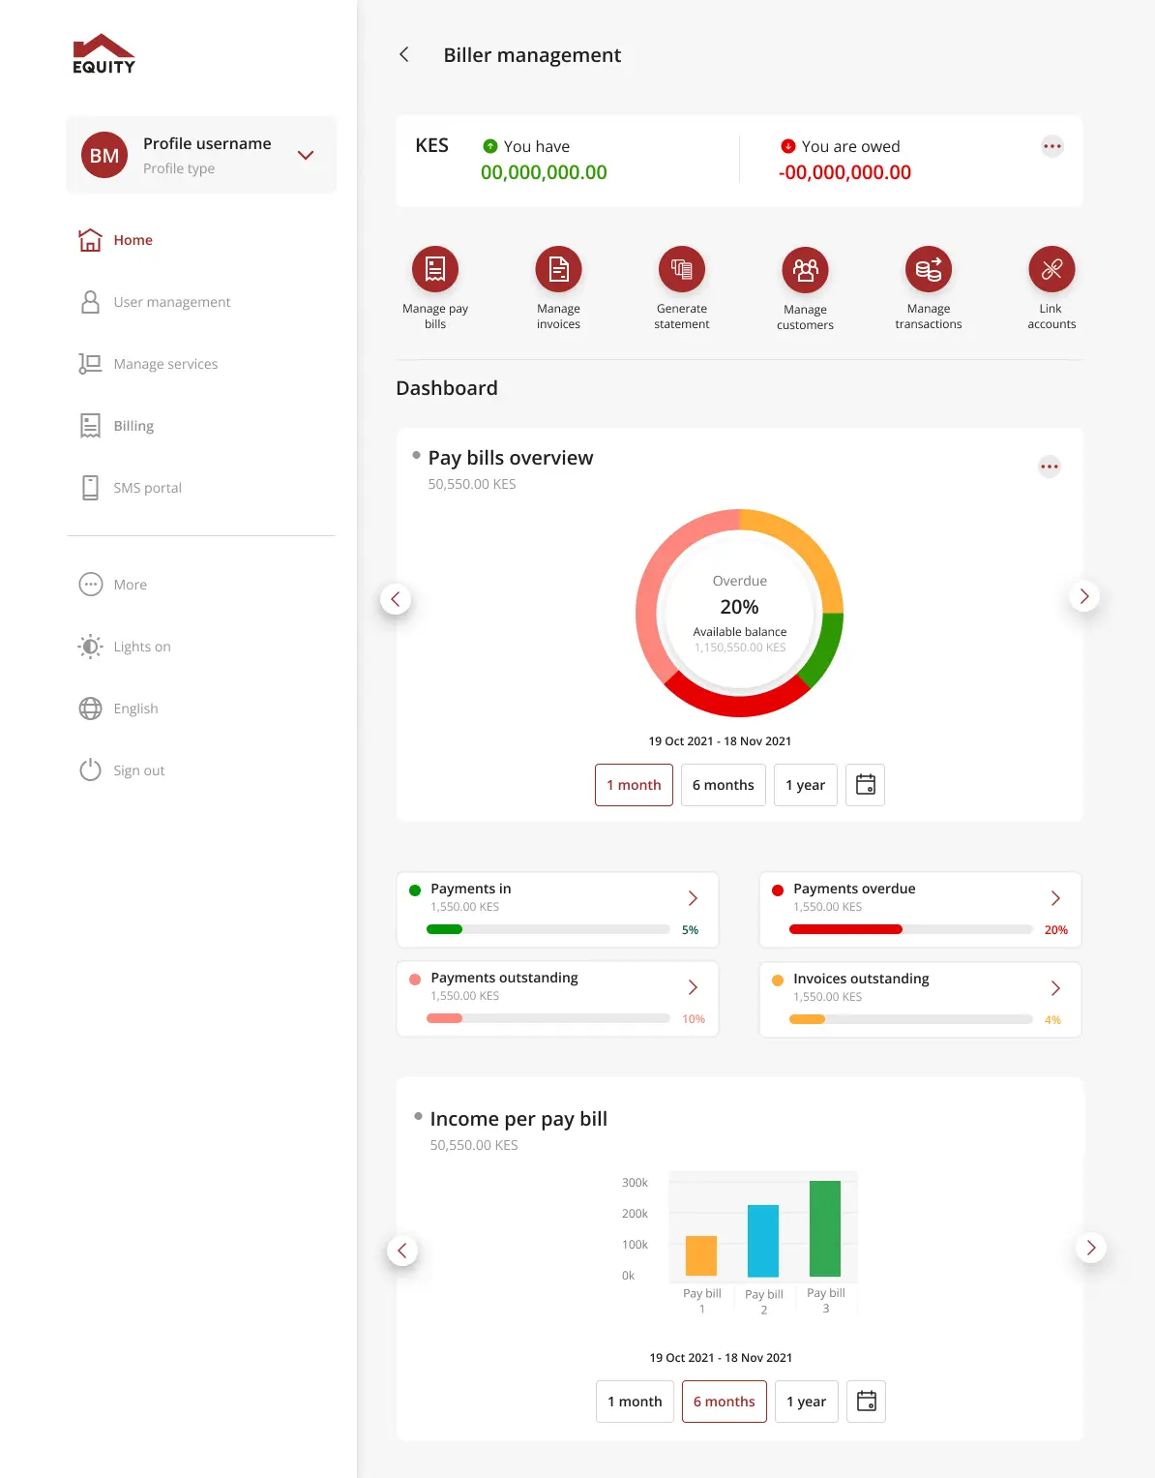The height and width of the screenshot is (1478, 1155).
Task: Navigate to User management in sidebar
Action: [x=171, y=302]
